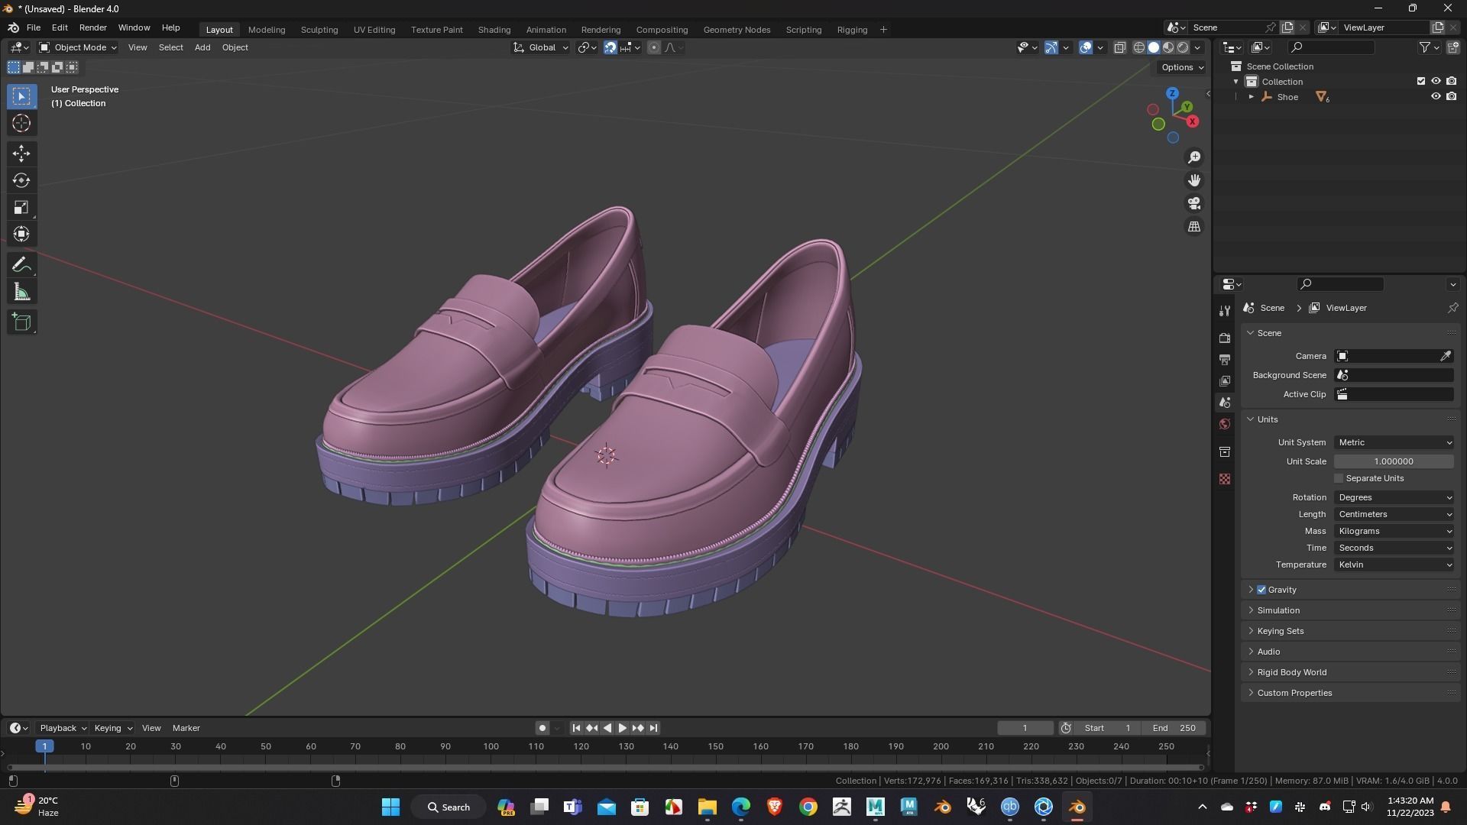
Task: Open the Mass Kilograms dropdown
Action: [1394, 531]
